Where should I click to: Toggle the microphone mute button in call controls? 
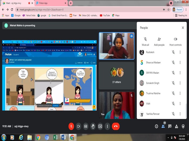coord(71,126)
